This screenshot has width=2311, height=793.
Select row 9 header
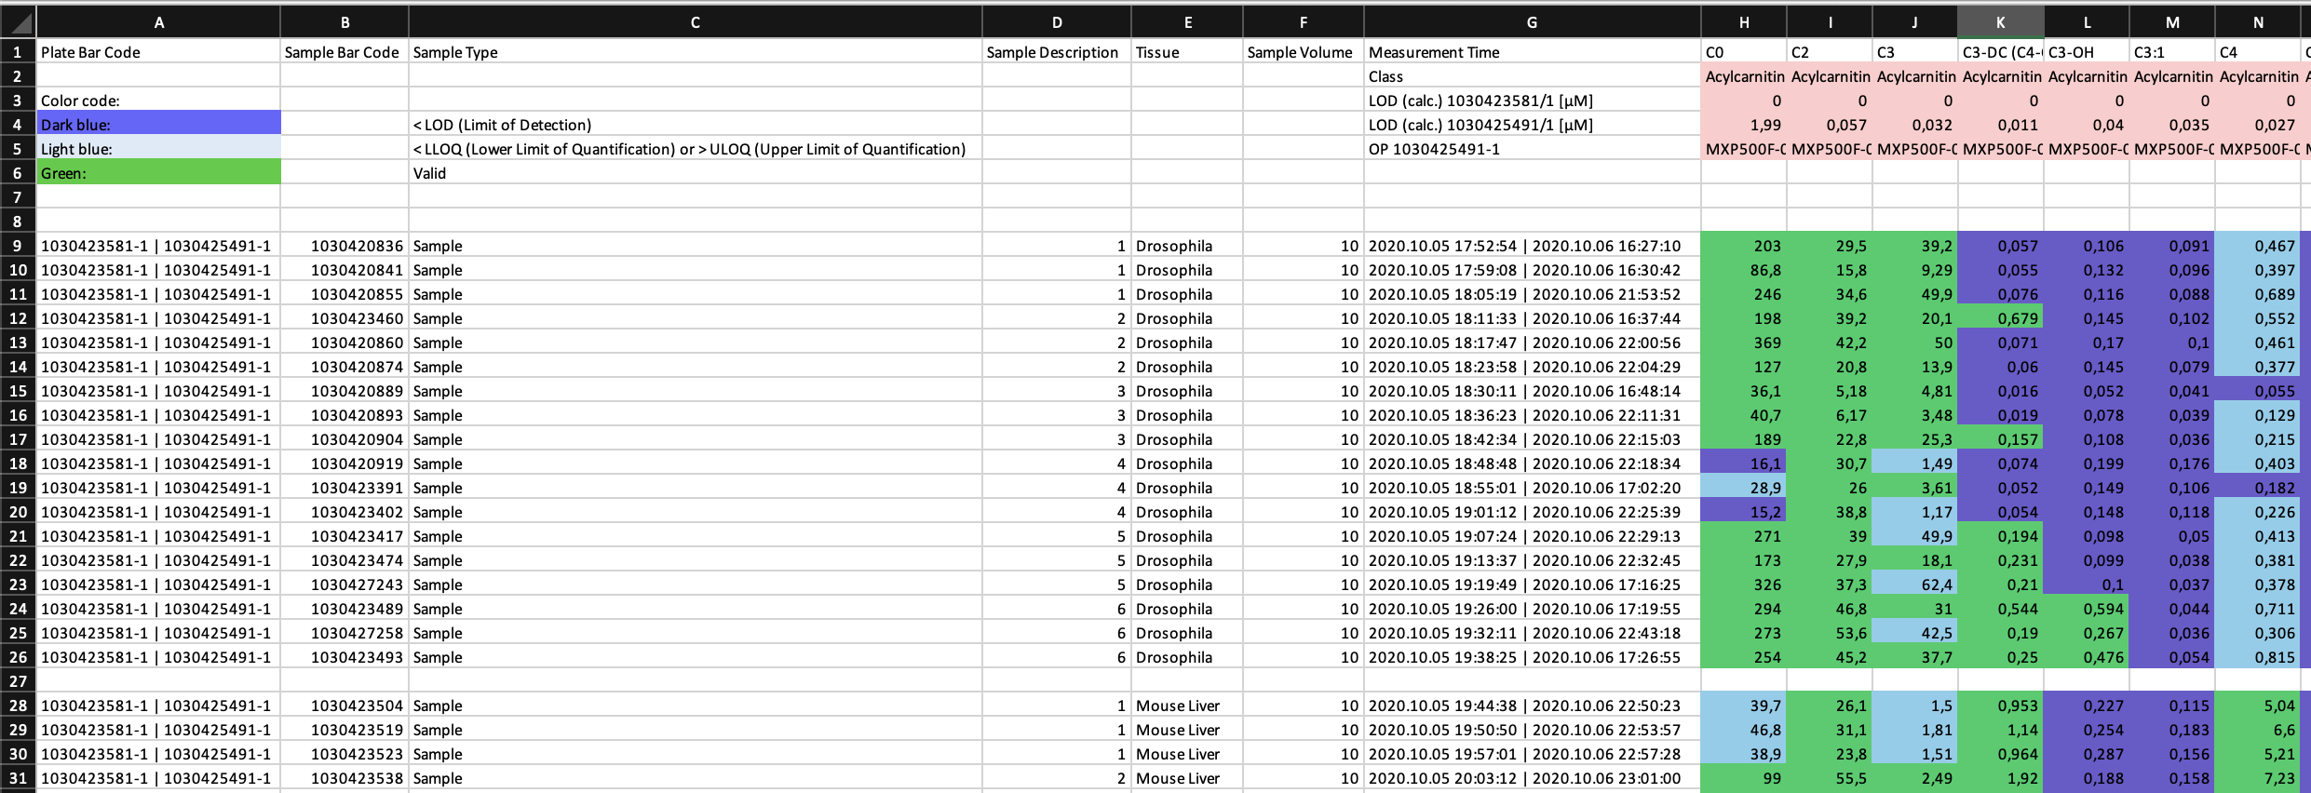(18, 246)
